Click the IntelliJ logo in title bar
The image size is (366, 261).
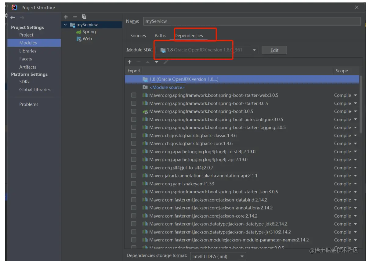click(x=14, y=7)
